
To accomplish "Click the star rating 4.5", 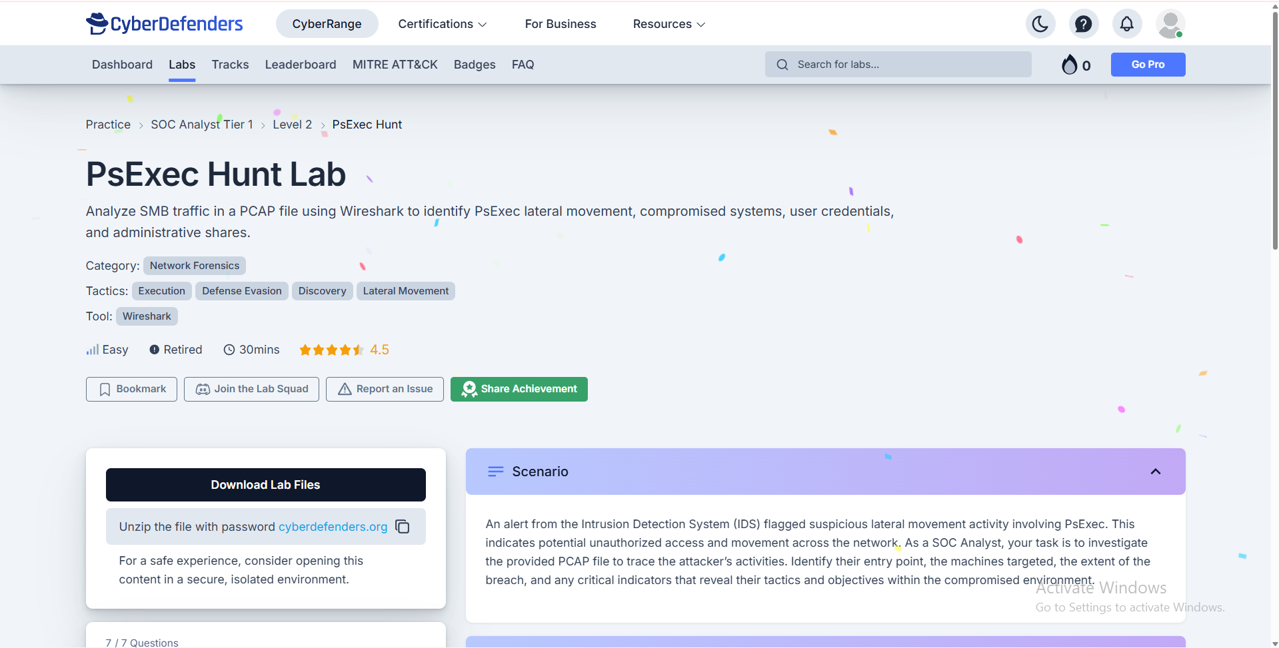I will 343,350.
